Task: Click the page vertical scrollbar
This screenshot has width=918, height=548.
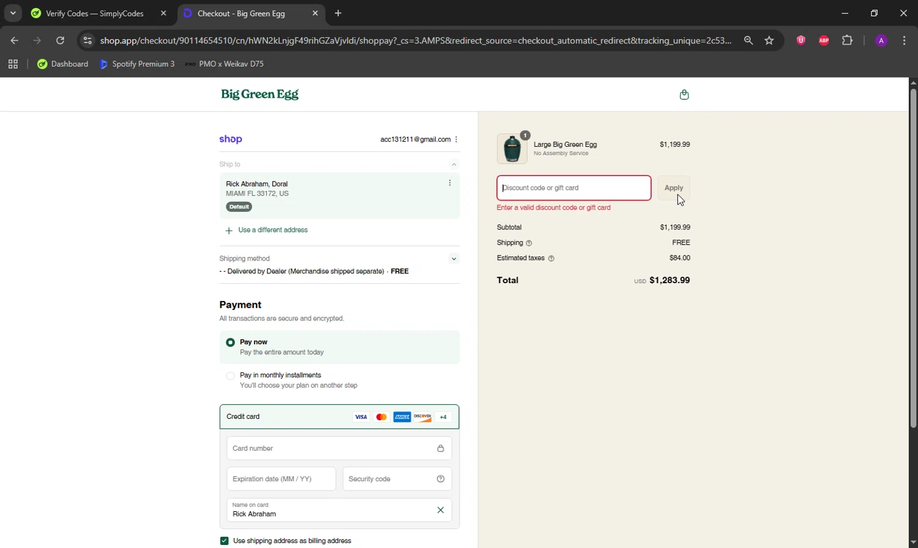Action: [913, 257]
